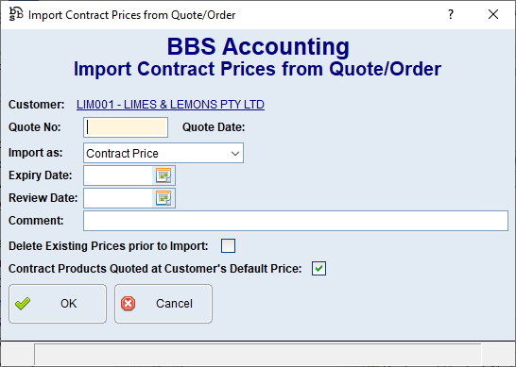This screenshot has width=516, height=367.
Task: Enable Delete Existing Prices prior to Import
Action: coord(228,245)
